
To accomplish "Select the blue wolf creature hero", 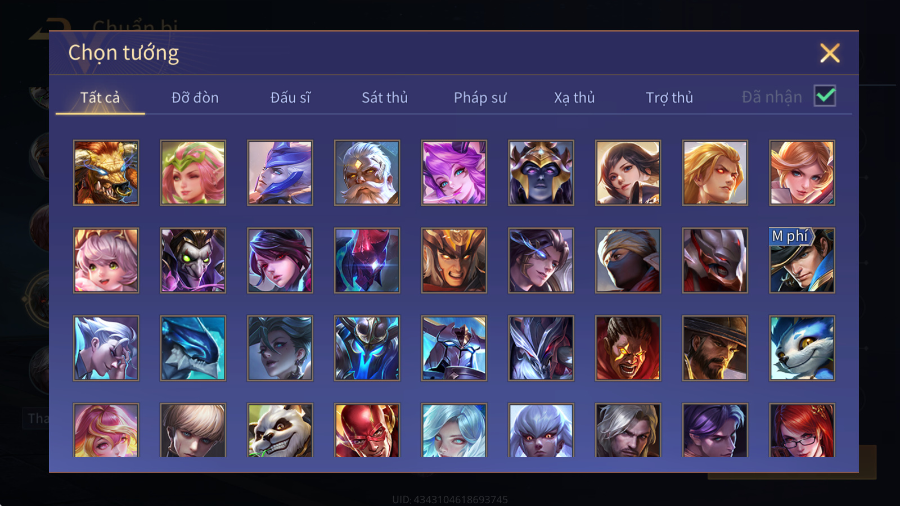I will click(x=802, y=348).
